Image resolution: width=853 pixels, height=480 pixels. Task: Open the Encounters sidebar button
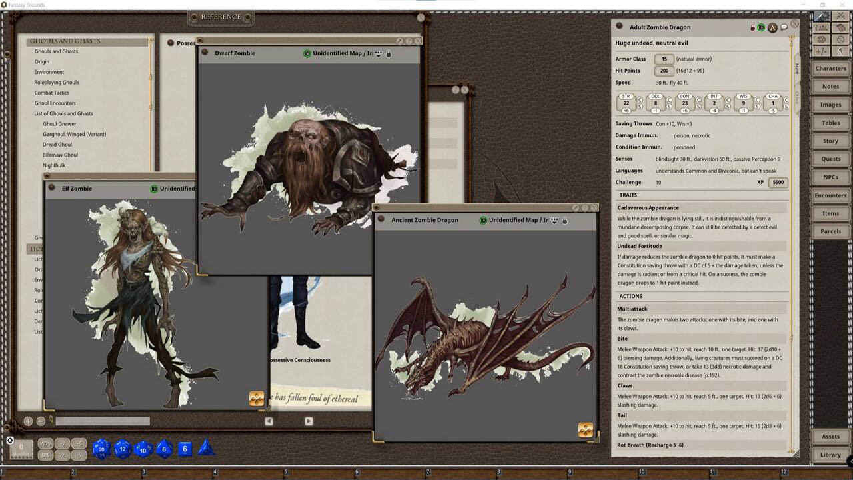(x=830, y=195)
